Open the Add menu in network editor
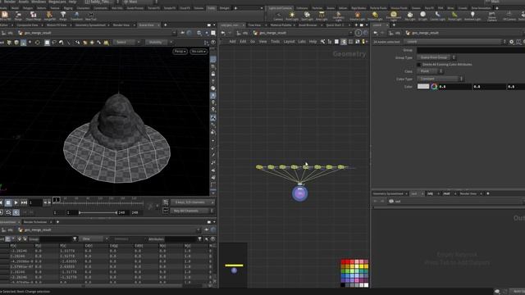The height and width of the screenshot is (295, 525). click(232, 42)
